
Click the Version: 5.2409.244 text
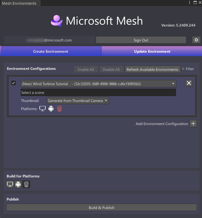(x=178, y=25)
